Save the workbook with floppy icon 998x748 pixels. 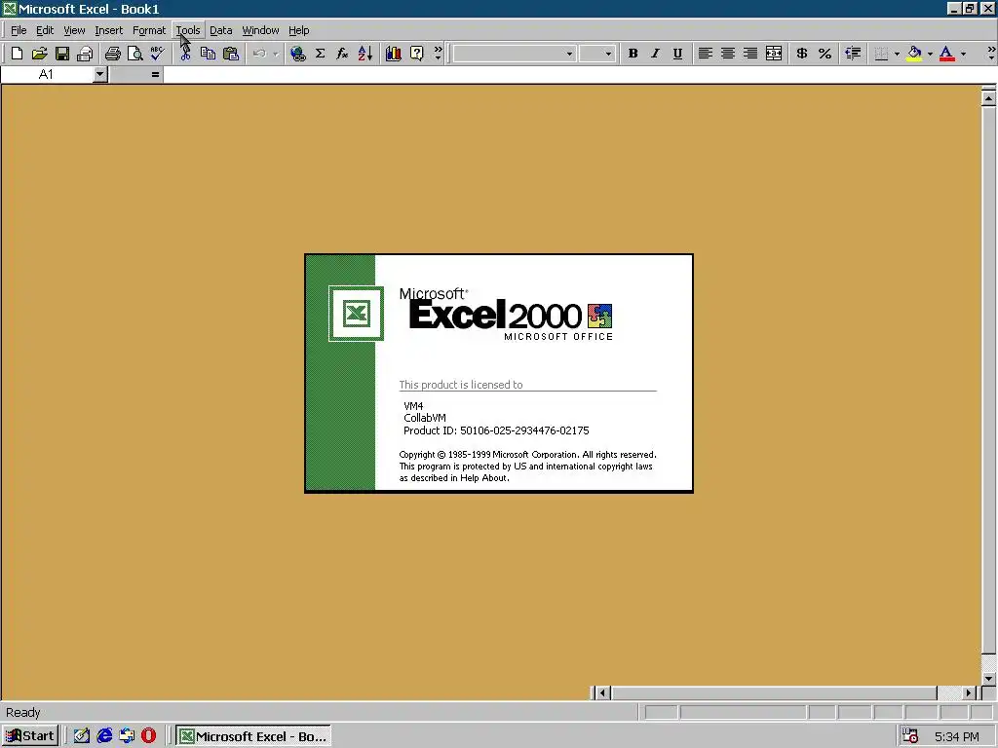(61, 55)
